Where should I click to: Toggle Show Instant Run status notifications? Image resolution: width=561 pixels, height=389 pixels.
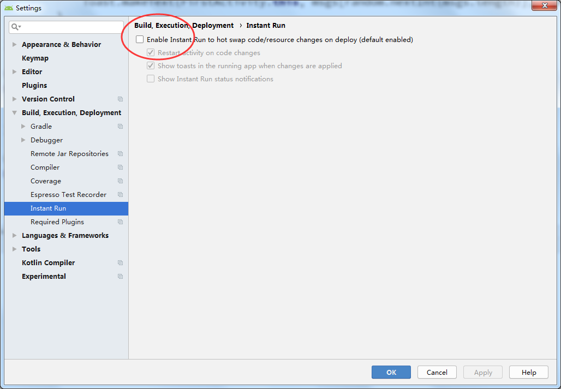coord(151,79)
